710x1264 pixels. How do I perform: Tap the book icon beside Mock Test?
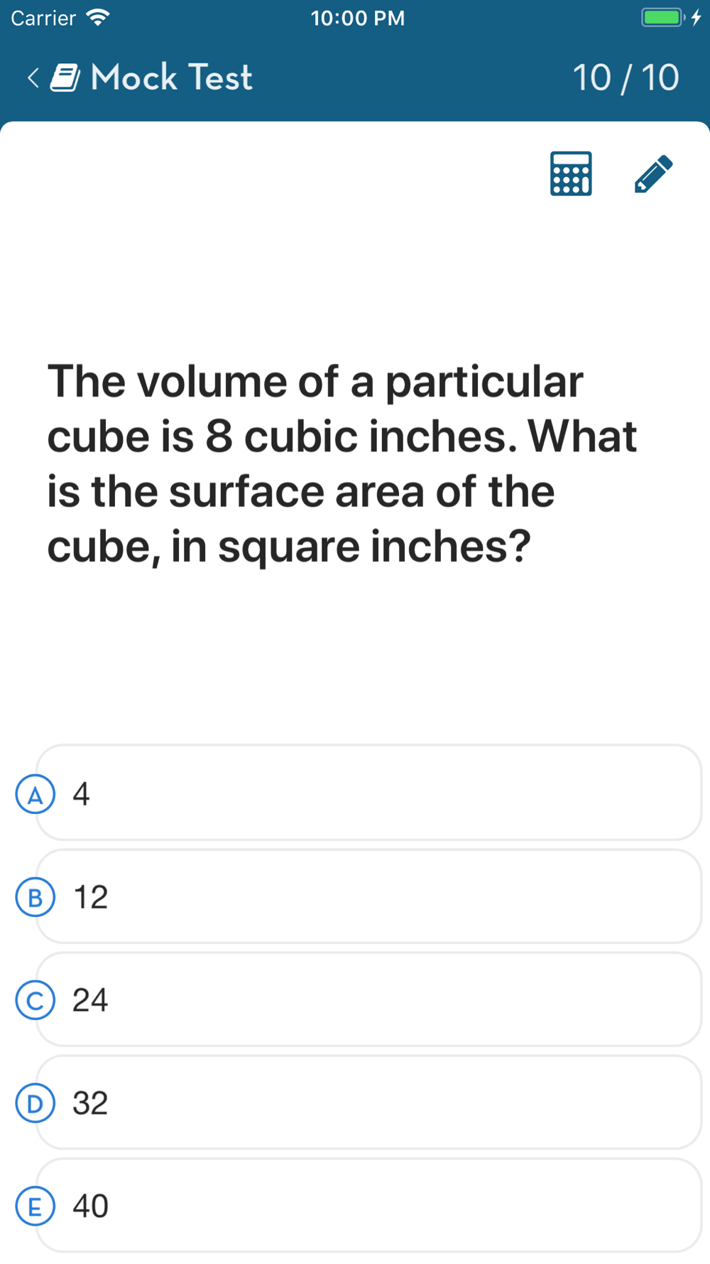pyautogui.click(x=65, y=77)
